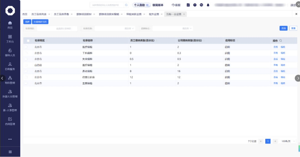Click the column search icon beside 操作
This screenshot has width=300, height=157.
pyautogui.click(x=281, y=40)
